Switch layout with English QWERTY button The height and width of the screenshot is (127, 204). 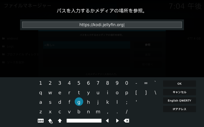179,101
